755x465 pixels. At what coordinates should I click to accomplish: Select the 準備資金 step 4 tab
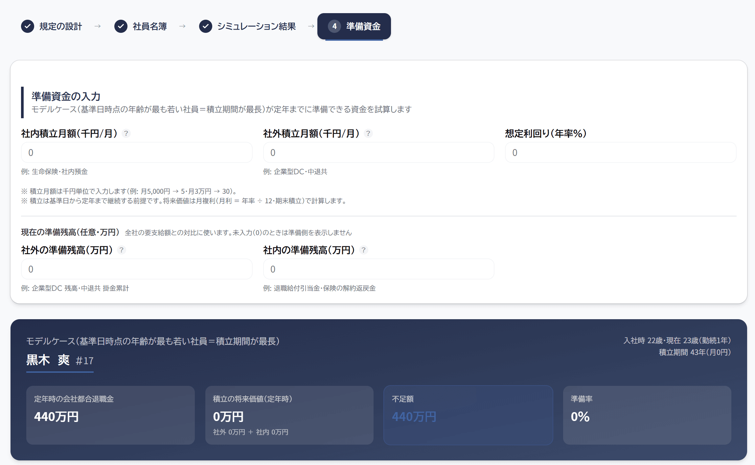pyautogui.click(x=354, y=26)
